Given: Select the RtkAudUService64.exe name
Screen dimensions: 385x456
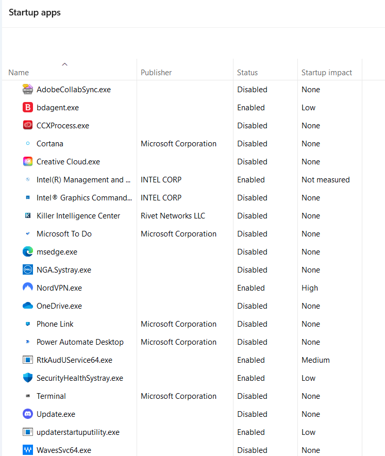Looking at the screenshot, I should click(x=74, y=360).
